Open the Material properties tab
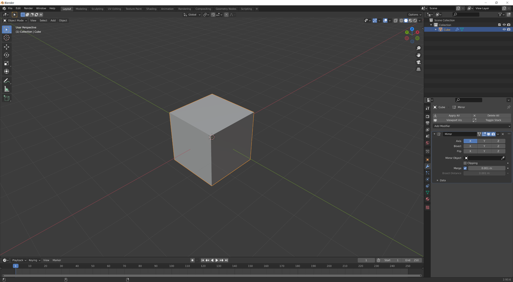The image size is (513, 282). click(427, 199)
